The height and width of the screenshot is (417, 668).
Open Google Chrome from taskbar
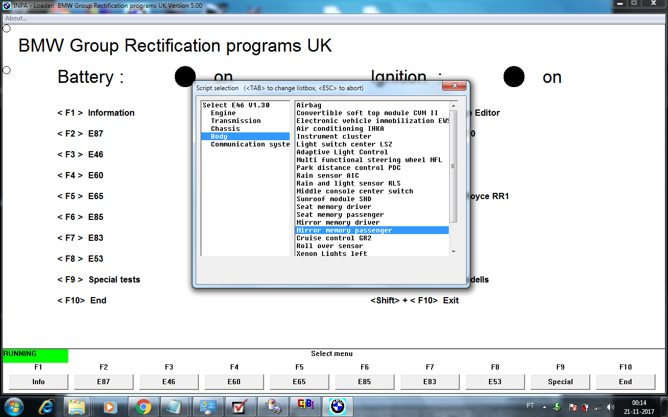click(143, 407)
